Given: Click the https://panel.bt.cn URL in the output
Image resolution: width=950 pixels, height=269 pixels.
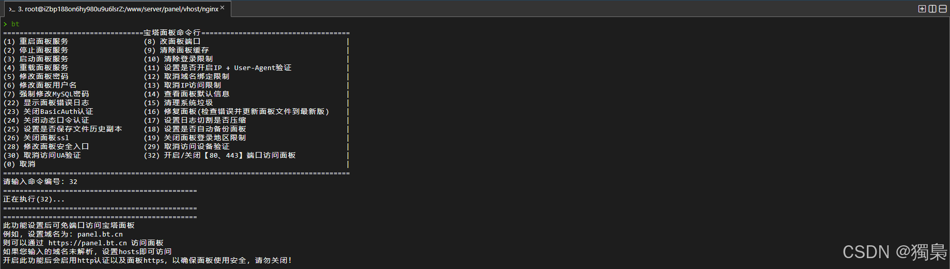Looking at the screenshot, I should (x=87, y=243).
